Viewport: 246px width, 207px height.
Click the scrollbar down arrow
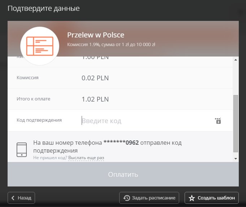[236, 159]
